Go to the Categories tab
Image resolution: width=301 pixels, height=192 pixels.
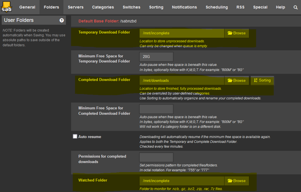coord(103,7)
